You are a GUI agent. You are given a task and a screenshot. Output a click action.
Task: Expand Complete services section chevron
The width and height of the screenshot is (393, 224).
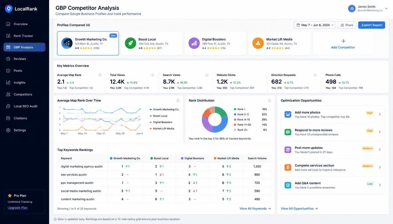380,167
